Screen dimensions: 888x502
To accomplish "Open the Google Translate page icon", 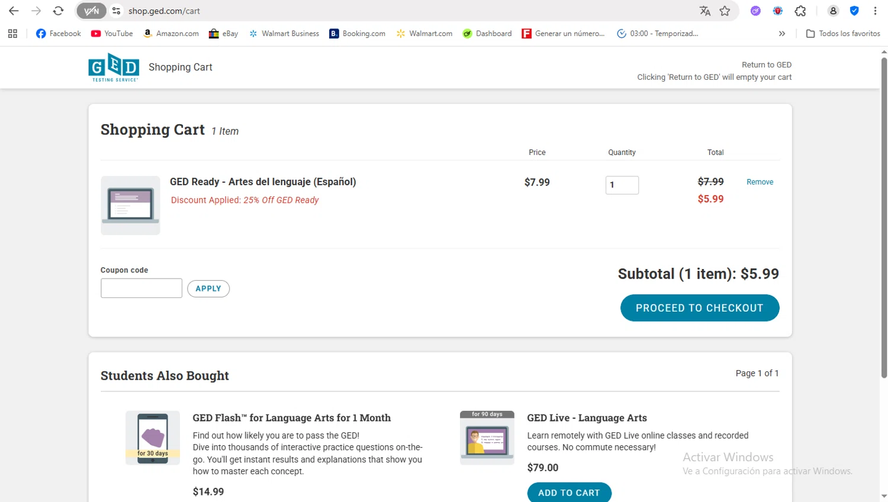I will click(x=704, y=11).
